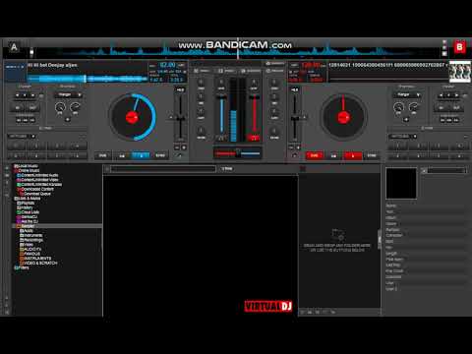The width and height of the screenshot is (472, 354).
Task: Toggle the red headphone cue for deck B
Action: [254, 138]
